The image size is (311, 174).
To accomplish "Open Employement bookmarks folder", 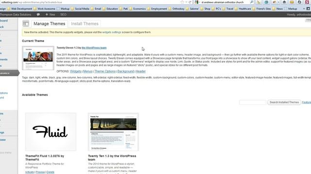I will point(157,9).
